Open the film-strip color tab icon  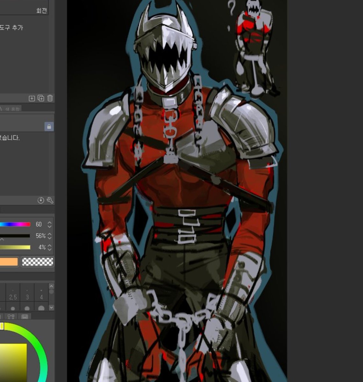pyautogui.click(x=25, y=316)
